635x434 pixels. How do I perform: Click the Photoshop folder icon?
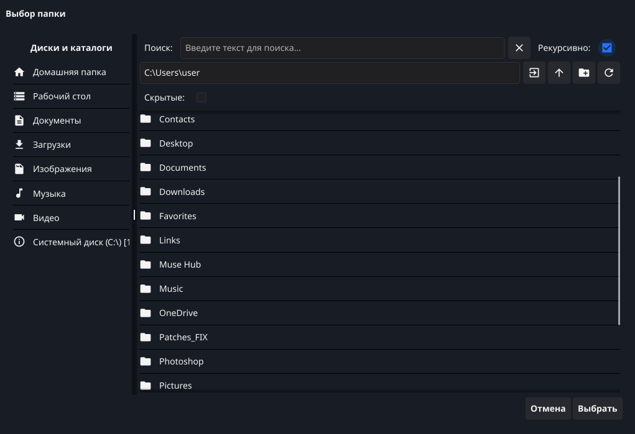coord(146,361)
